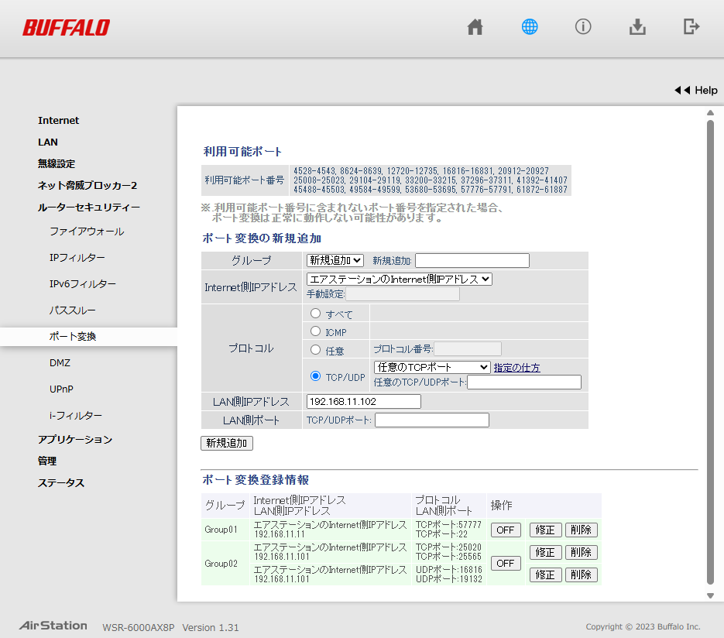Select the すべて protocol radio button
The width and height of the screenshot is (724, 638).
(x=315, y=314)
